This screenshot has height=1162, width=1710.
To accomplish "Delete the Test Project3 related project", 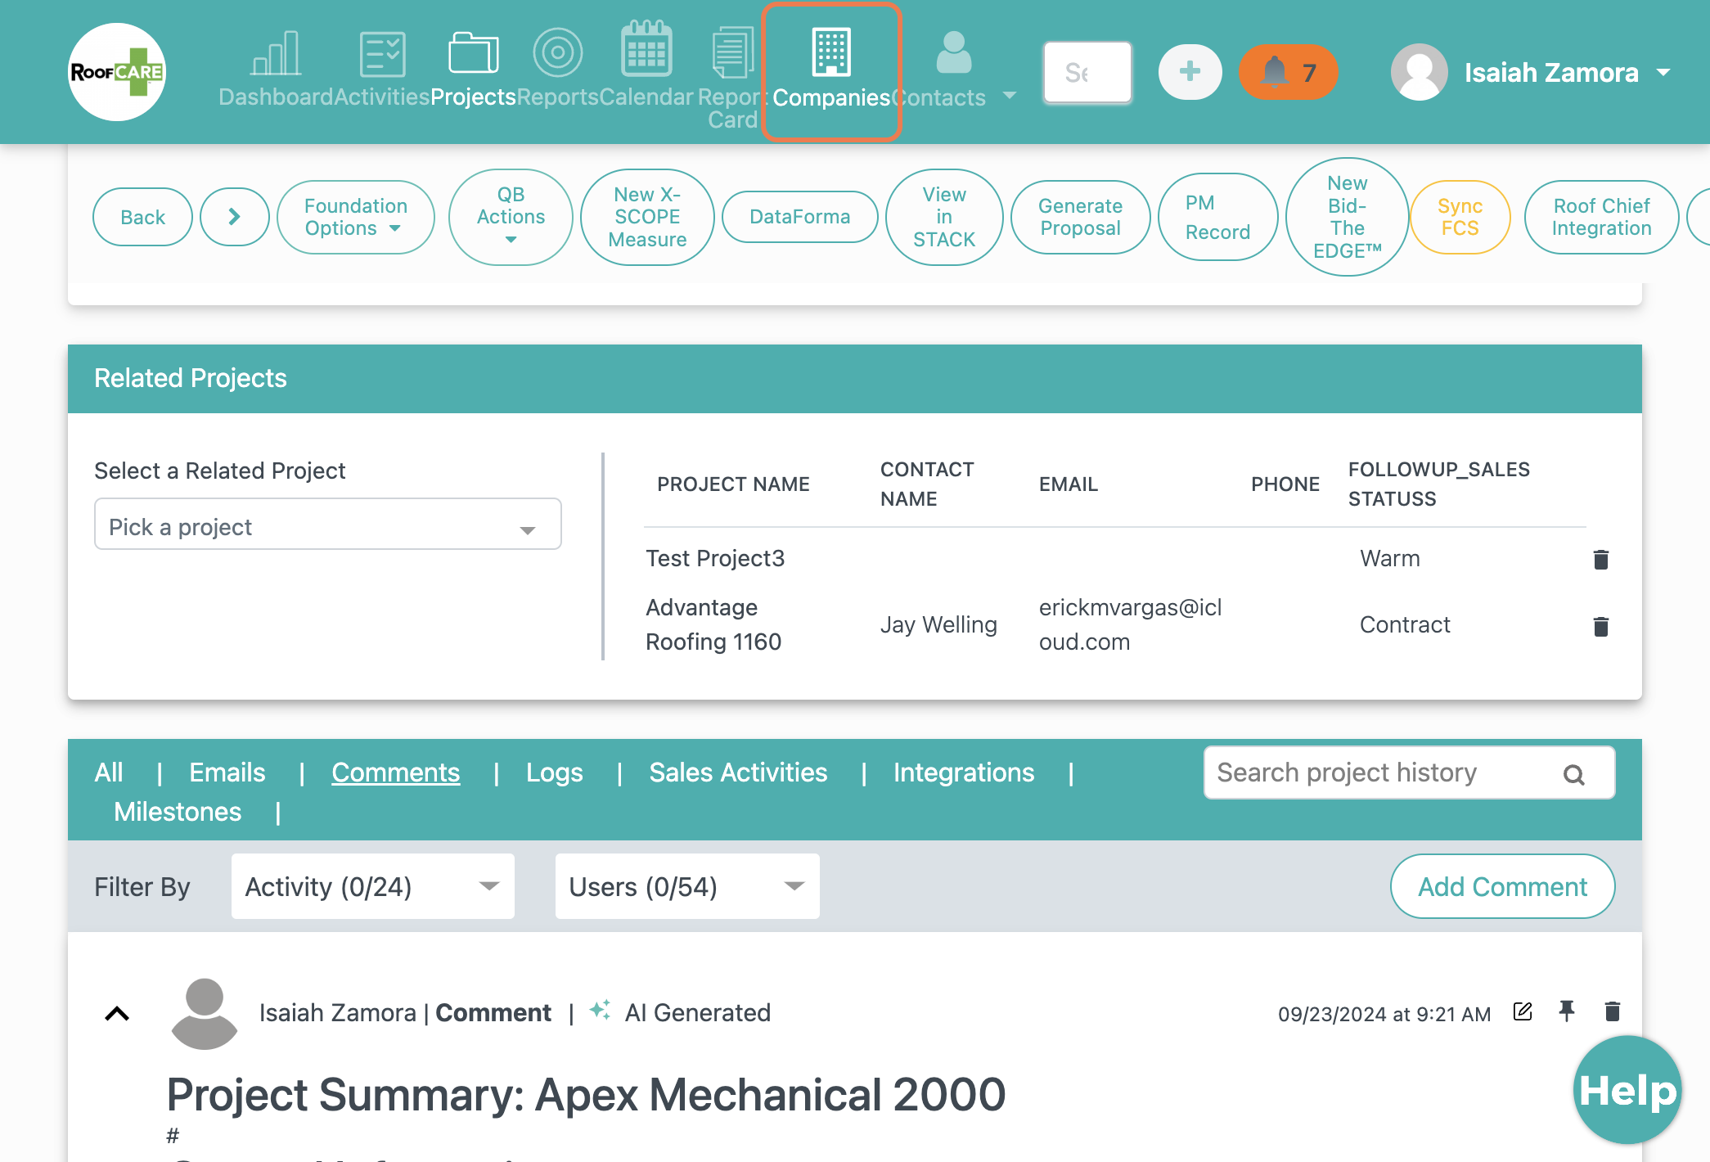I will [1601, 559].
